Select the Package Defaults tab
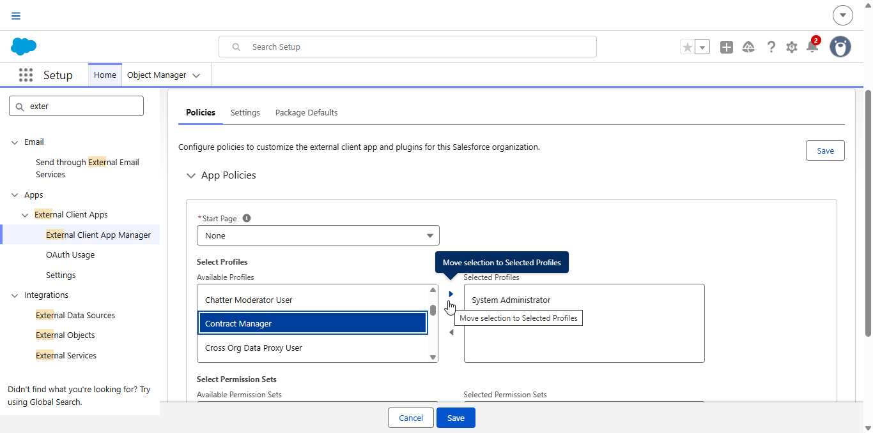The image size is (873, 433). (307, 112)
